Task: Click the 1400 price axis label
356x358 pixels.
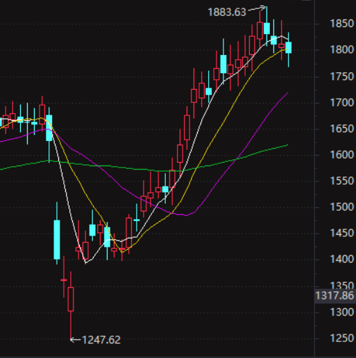Action: pos(342,259)
